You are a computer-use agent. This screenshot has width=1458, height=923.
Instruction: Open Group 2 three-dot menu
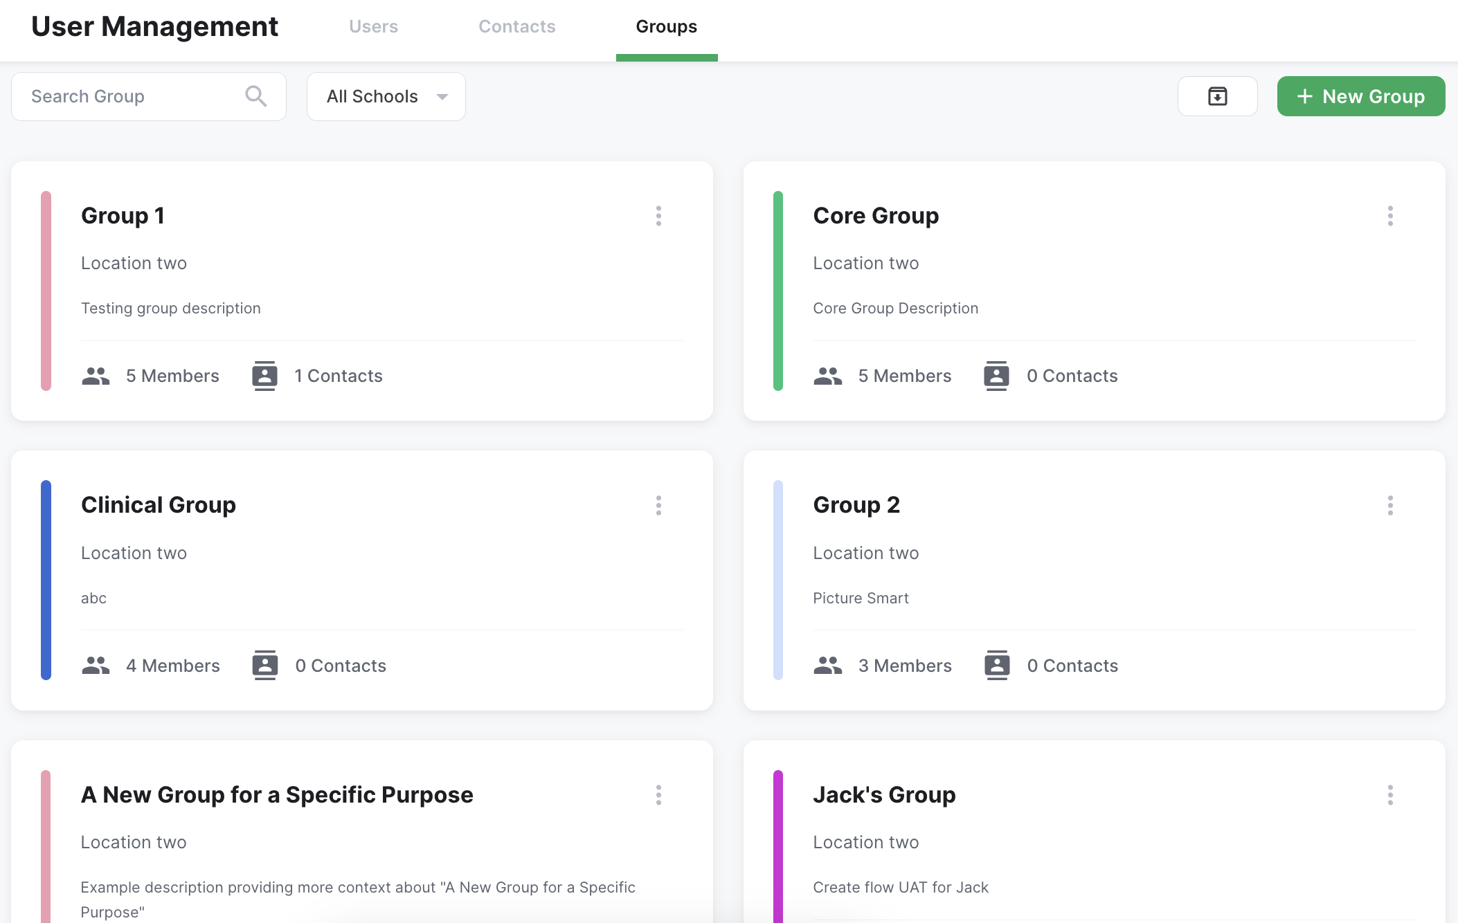pyautogui.click(x=1390, y=505)
